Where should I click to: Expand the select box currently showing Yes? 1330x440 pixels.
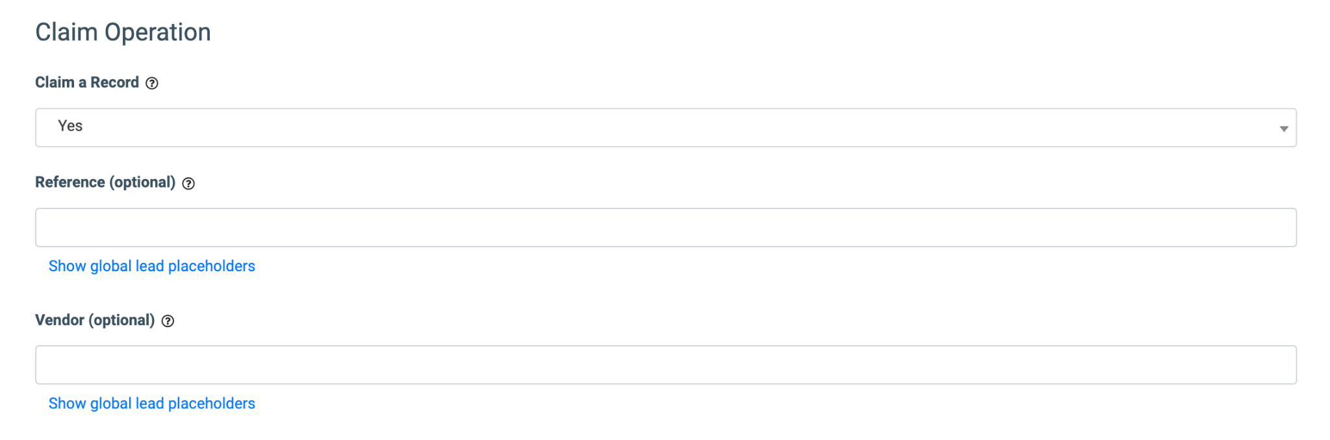coord(665,127)
